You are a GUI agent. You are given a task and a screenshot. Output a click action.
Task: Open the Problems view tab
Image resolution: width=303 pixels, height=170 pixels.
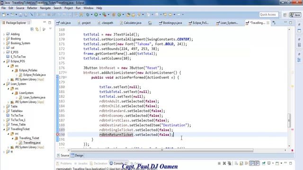point(64,163)
